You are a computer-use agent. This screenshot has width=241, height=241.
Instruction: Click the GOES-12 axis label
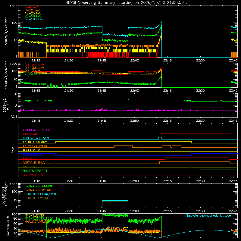(6, 105)
